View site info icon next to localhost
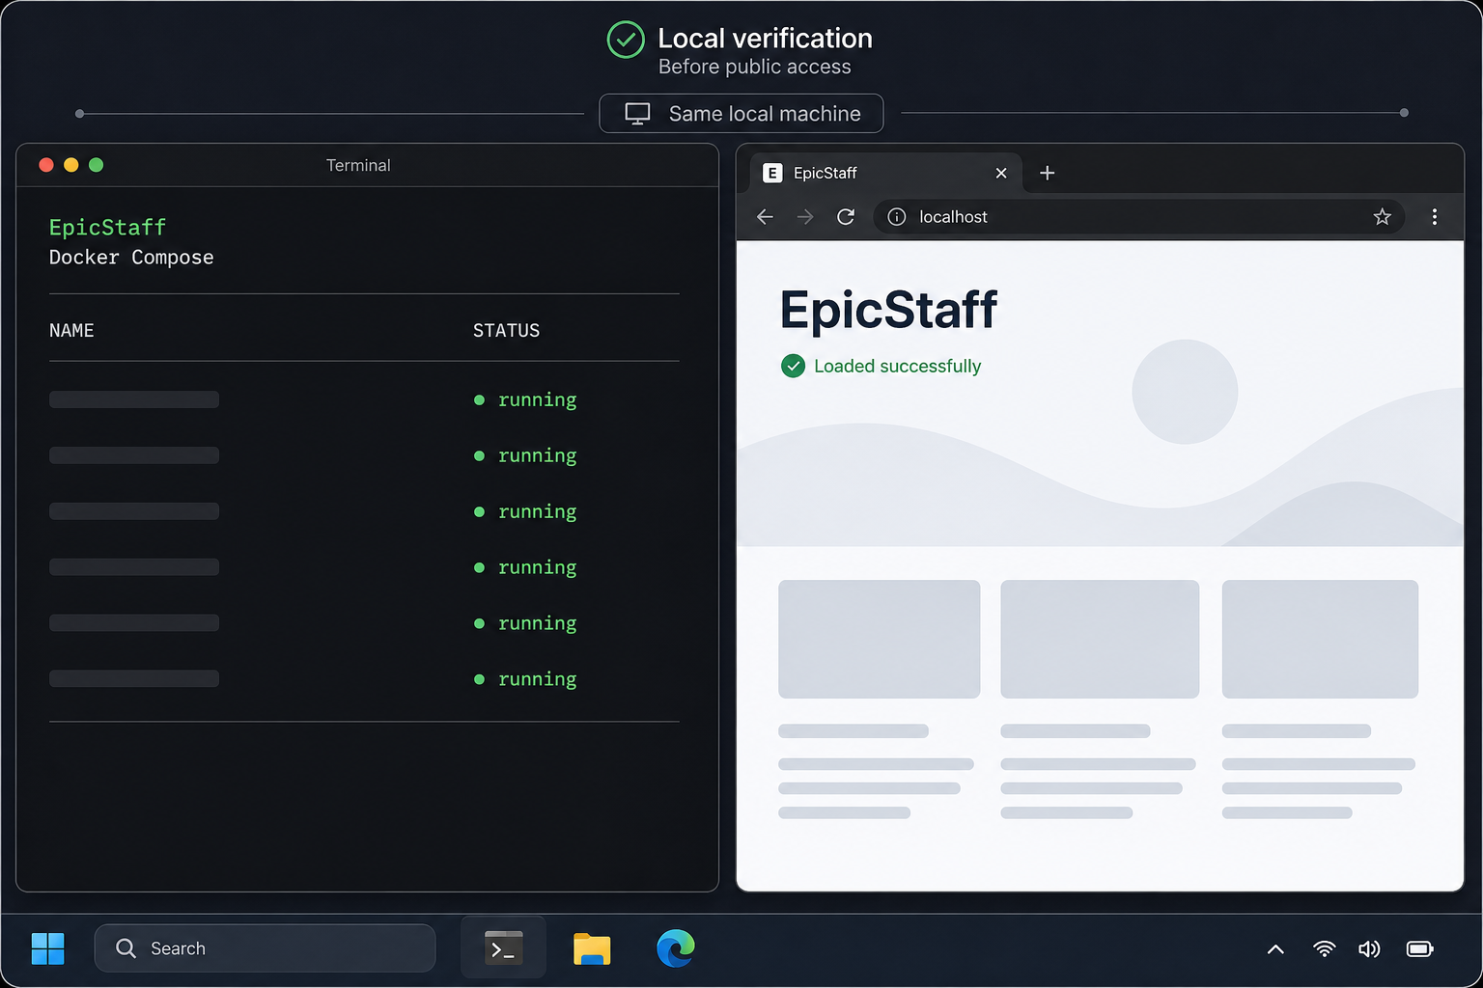The height and width of the screenshot is (988, 1483). coord(897,217)
